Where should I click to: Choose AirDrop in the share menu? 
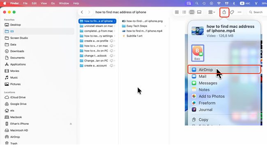(224, 69)
